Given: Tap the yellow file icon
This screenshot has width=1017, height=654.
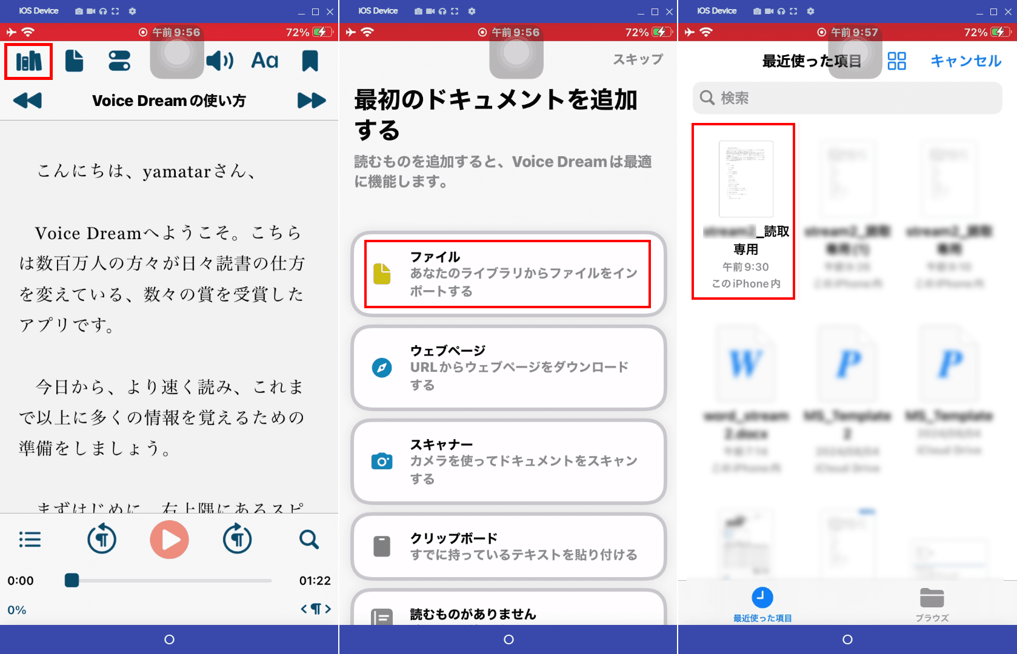Looking at the screenshot, I should click(382, 274).
